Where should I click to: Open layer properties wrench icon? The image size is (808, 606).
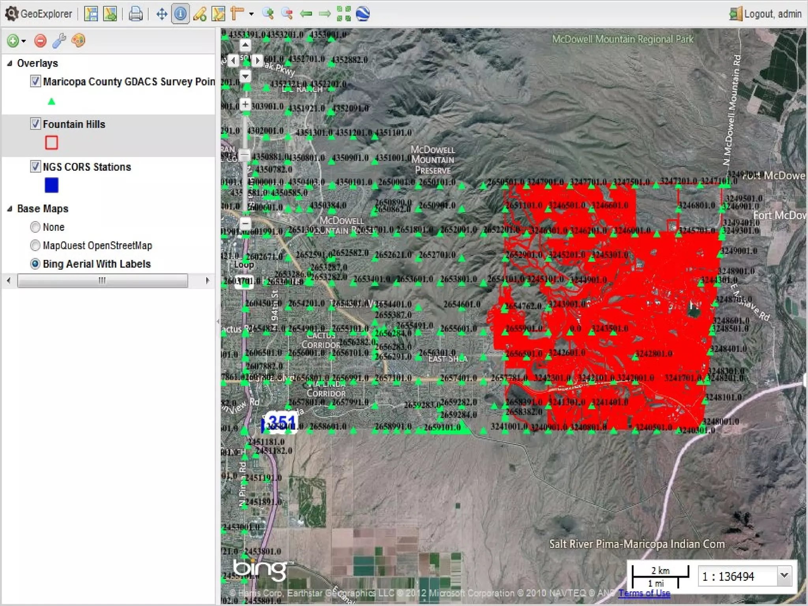click(x=59, y=41)
